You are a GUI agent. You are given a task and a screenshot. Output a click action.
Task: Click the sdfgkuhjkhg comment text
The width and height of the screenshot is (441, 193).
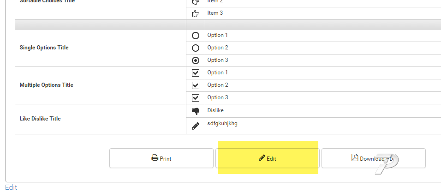[x=222, y=123]
